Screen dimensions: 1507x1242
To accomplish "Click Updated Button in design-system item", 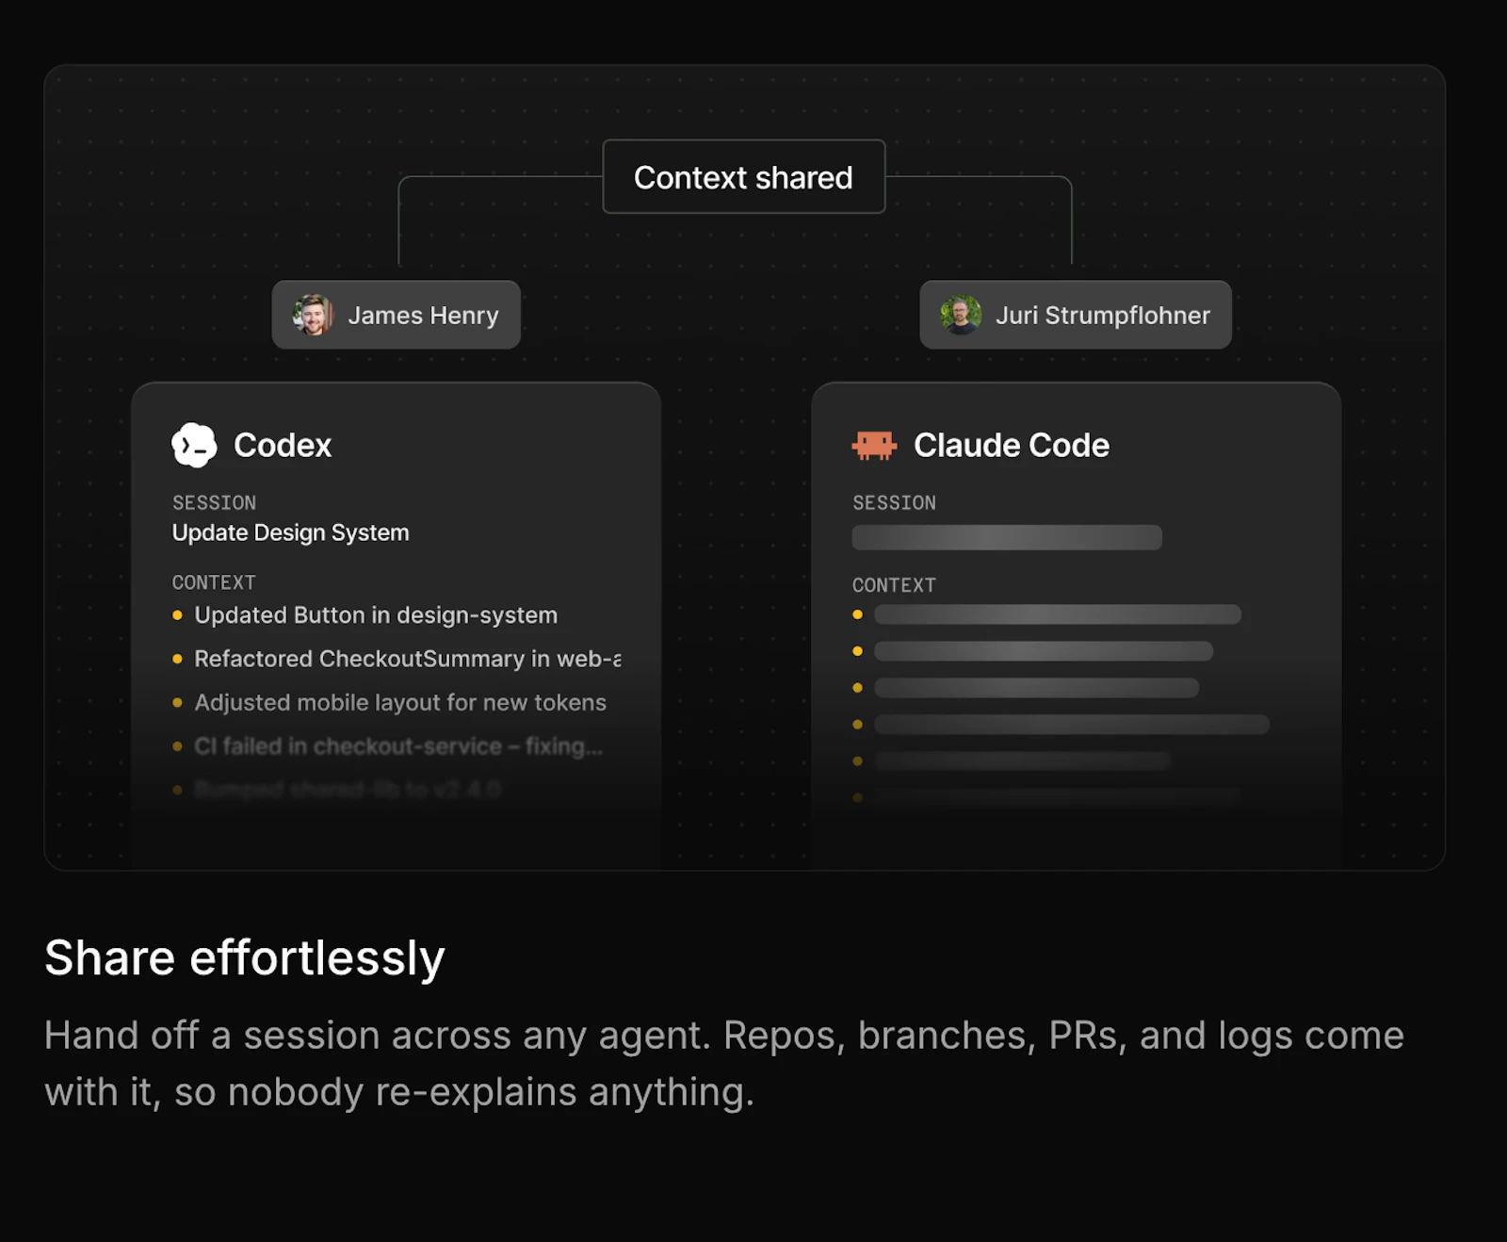I will 376,615.
